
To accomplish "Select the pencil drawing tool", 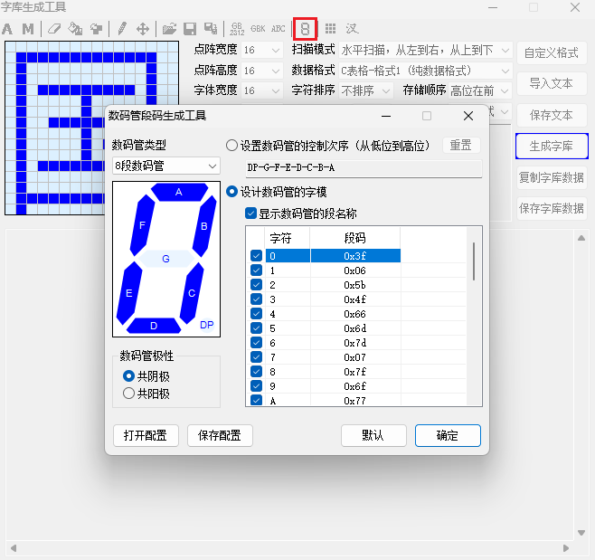I will click(x=122, y=29).
